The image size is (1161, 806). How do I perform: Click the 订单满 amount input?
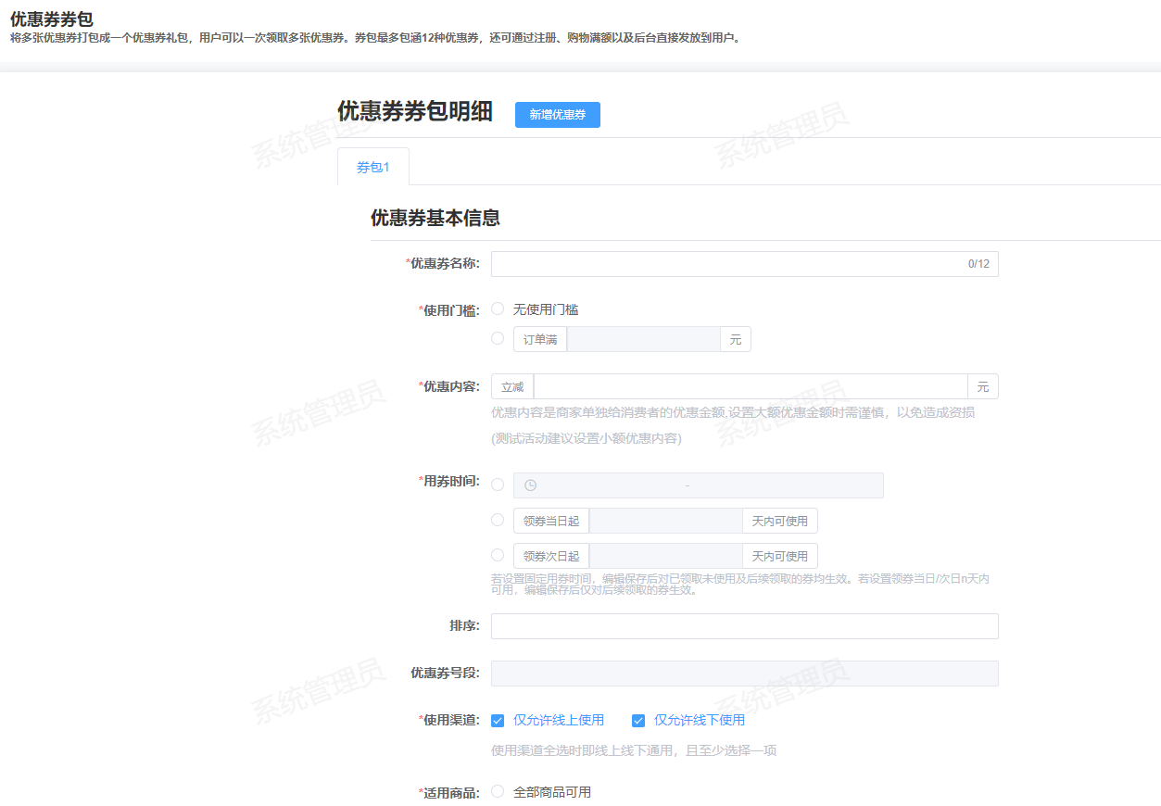point(643,339)
